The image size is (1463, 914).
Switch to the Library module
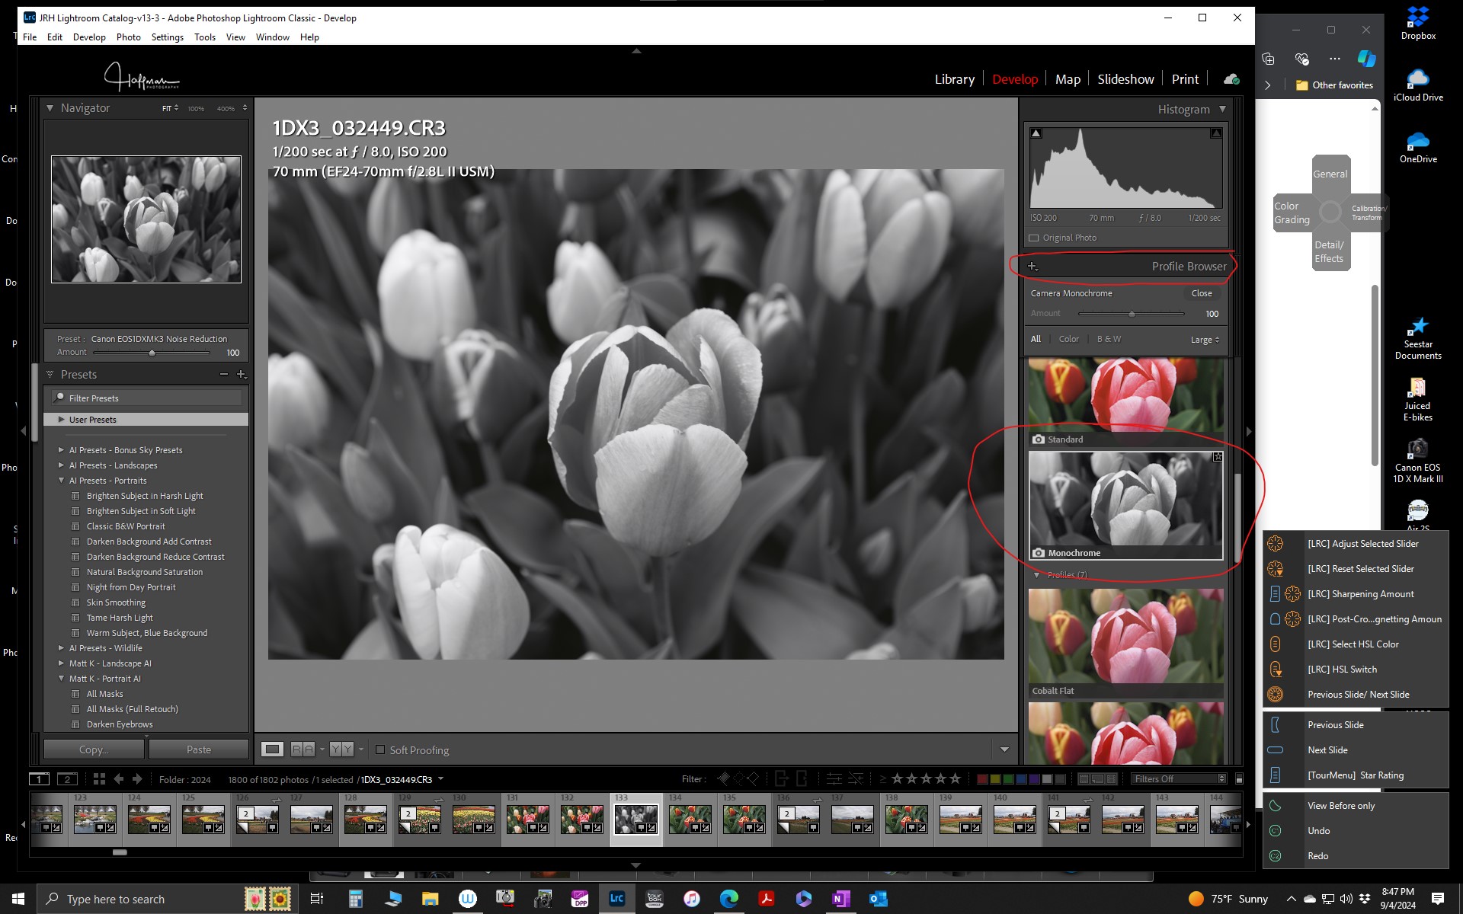(954, 79)
